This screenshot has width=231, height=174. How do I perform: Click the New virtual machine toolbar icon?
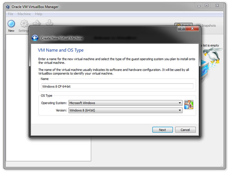point(11,24)
